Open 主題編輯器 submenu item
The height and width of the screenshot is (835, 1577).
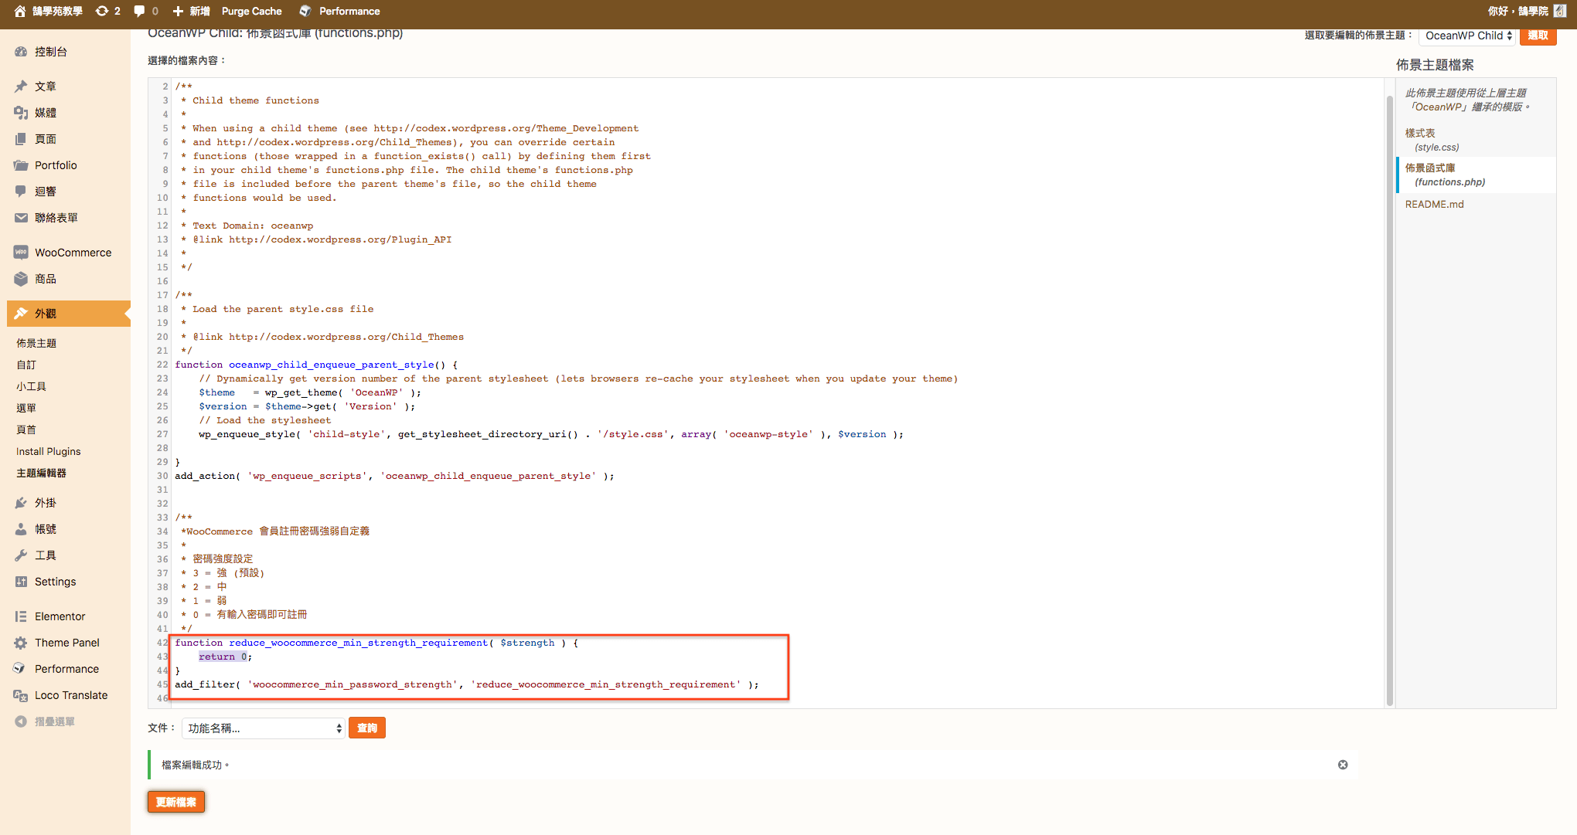(42, 473)
